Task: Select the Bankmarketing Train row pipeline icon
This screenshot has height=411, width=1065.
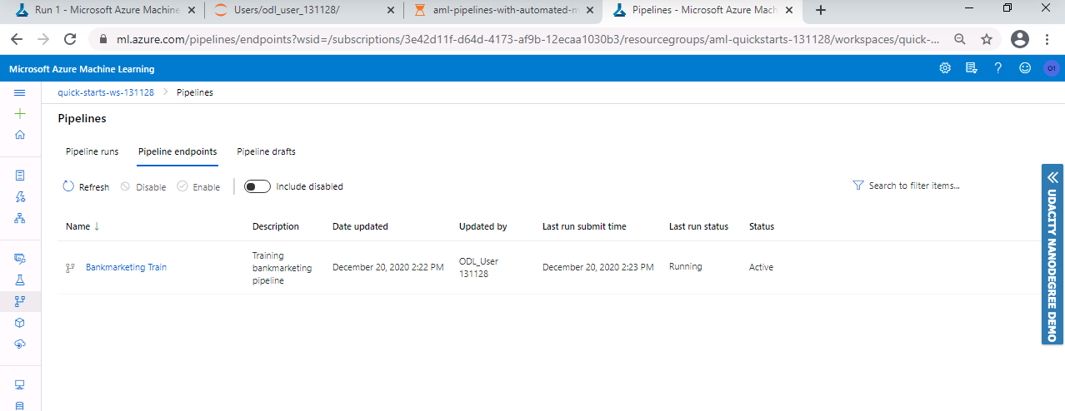Action: tap(71, 267)
